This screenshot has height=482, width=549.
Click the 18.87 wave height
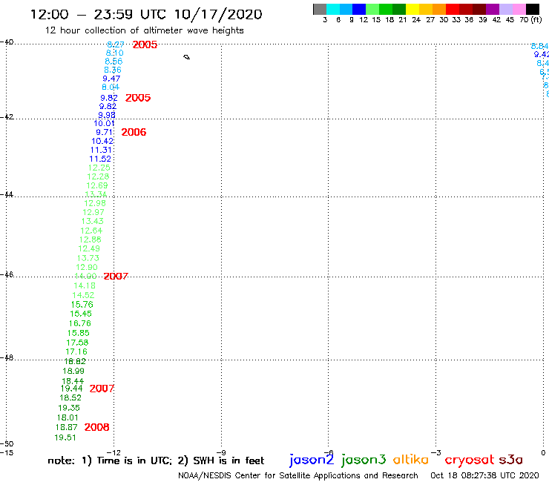coord(66,427)
